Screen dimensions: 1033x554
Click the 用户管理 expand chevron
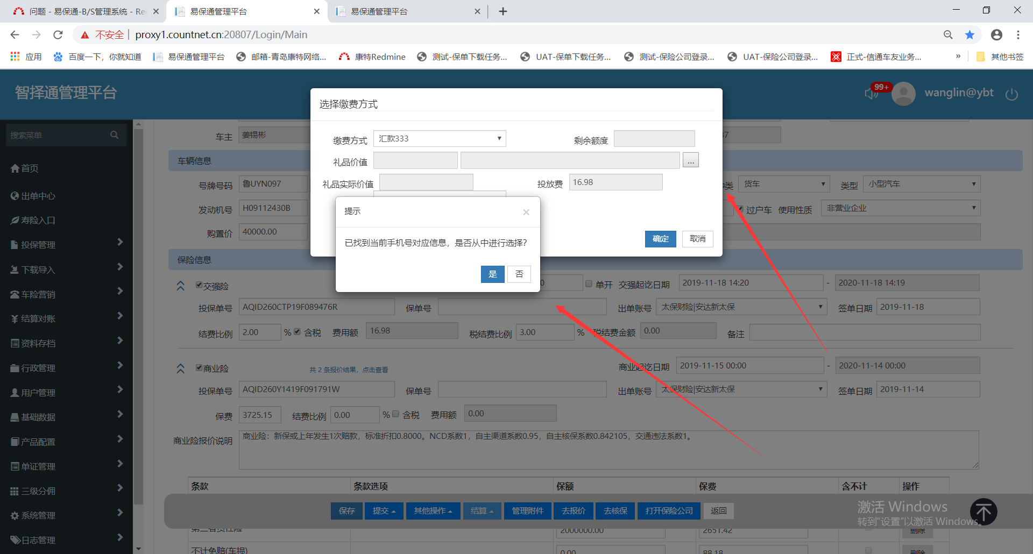(120, 389)
